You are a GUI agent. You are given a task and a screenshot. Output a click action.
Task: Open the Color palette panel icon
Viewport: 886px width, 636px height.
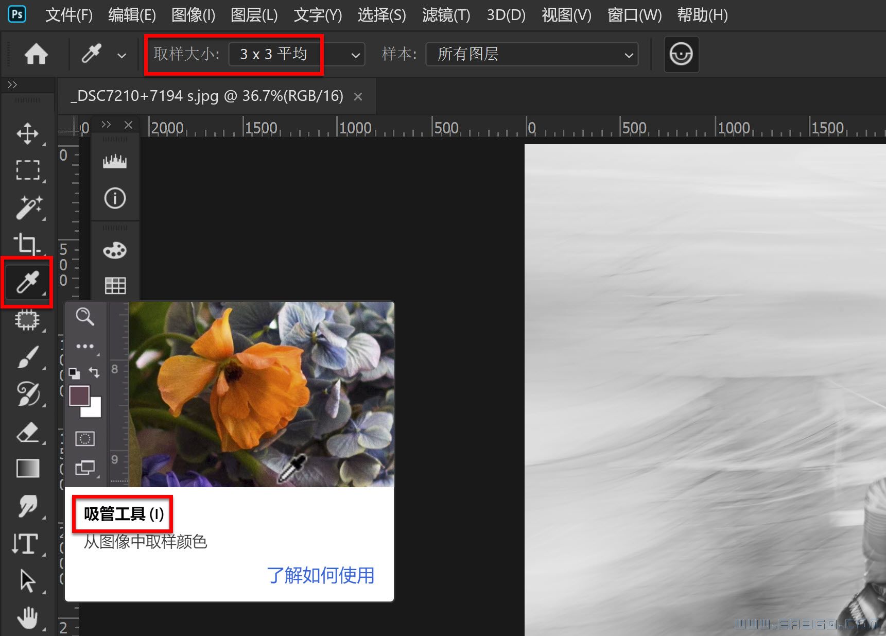[x=115, y=250]
